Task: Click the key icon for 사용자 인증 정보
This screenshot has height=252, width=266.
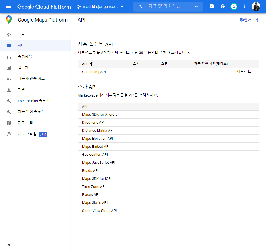Action: (x=9, y=79)
